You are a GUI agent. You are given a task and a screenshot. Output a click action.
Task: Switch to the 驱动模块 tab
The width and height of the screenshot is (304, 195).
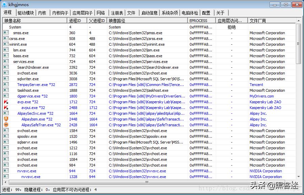(x=26, y=13)
